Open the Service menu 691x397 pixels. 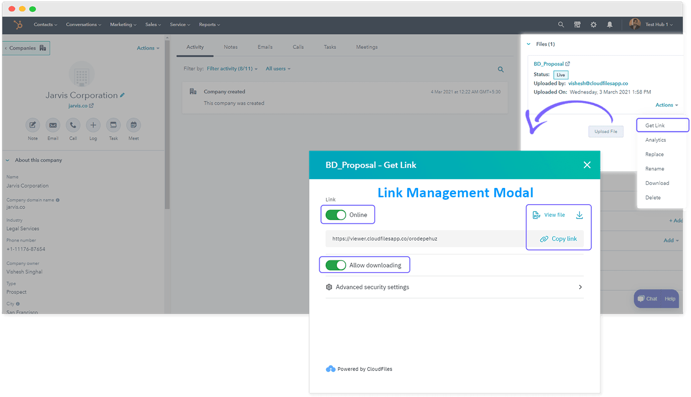pyautogui.click(x=180, y=25)
